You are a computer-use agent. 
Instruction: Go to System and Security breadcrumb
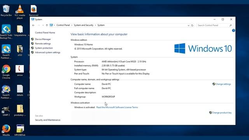pyautogui.click(x=84, y=25)
